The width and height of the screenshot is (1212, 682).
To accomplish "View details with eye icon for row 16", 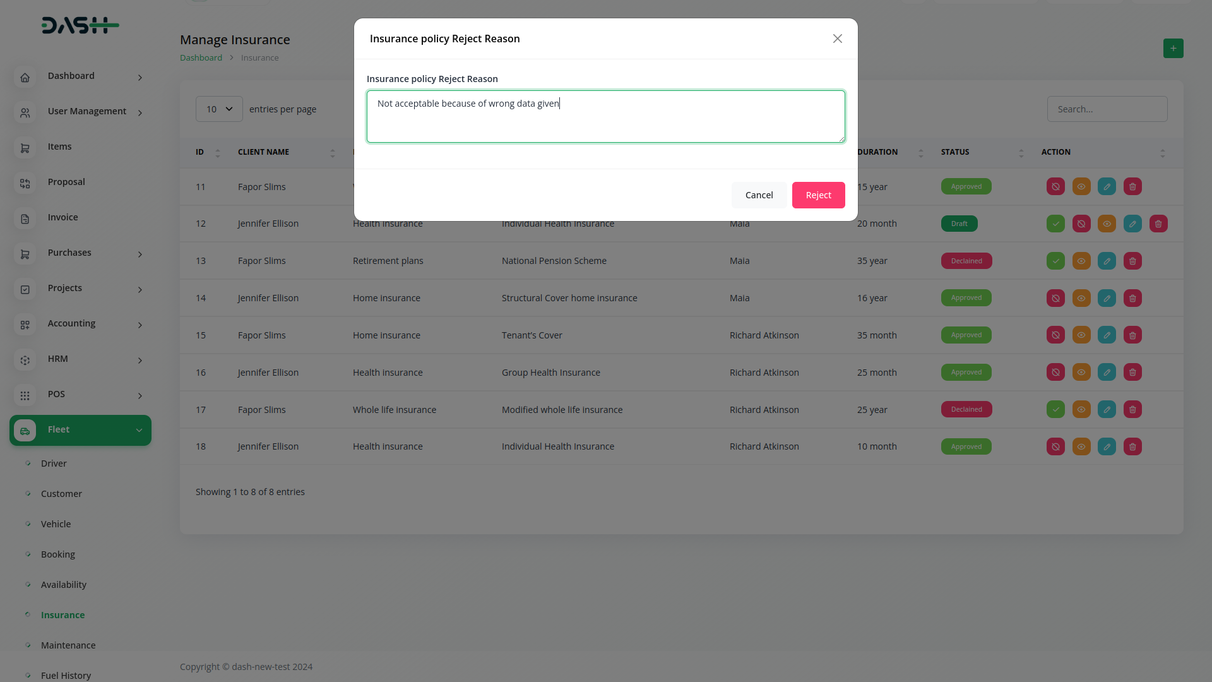I will [x=1081, y=373].
